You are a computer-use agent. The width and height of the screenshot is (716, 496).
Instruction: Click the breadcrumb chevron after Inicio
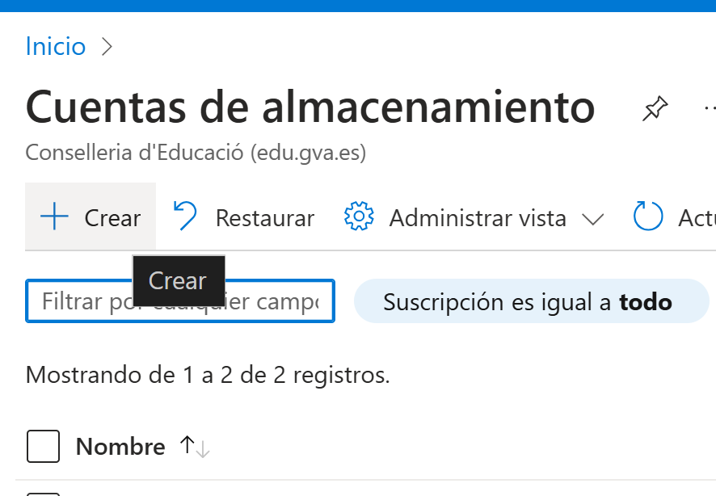click(x=107, y=47)
